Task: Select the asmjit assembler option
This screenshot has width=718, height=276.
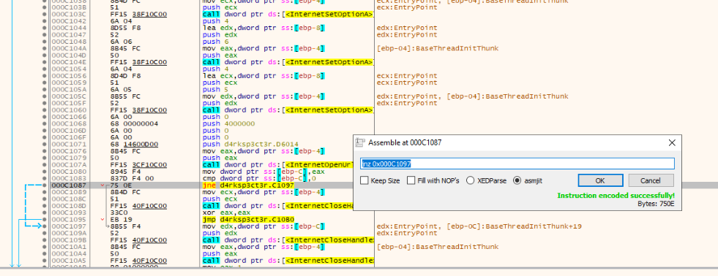Action: pos(528,180)
